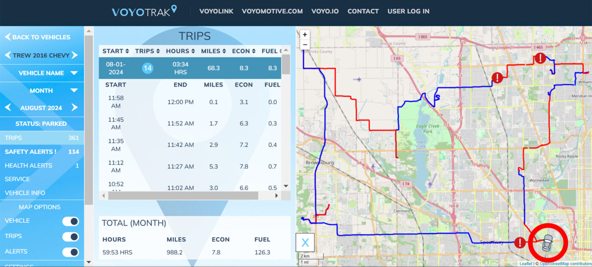592x267 pixels.
Task: Go back to vehicles list
Action: (x=38, y=37)
